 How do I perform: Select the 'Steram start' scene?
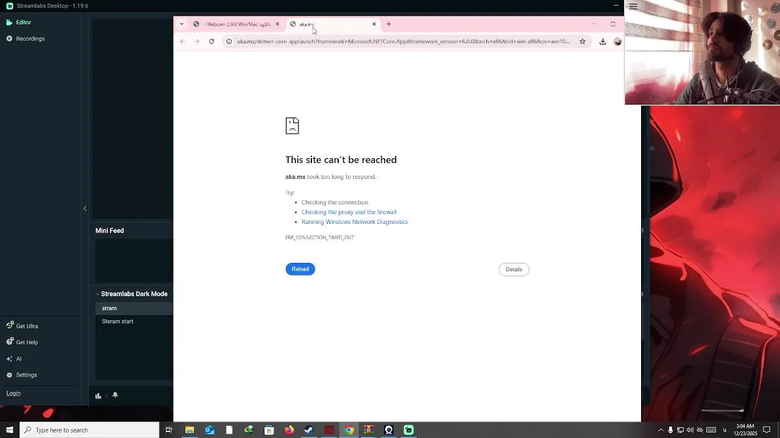(134, 322)
